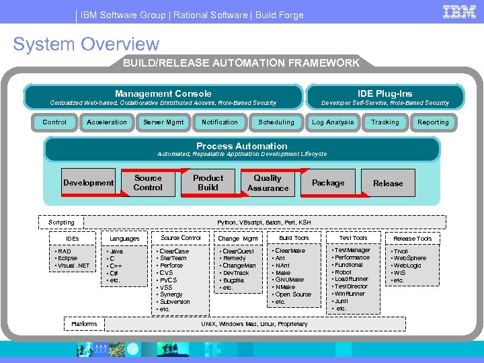
Task: Click 'Synergy' in Source Control list
Action: [x=171, y=294]
